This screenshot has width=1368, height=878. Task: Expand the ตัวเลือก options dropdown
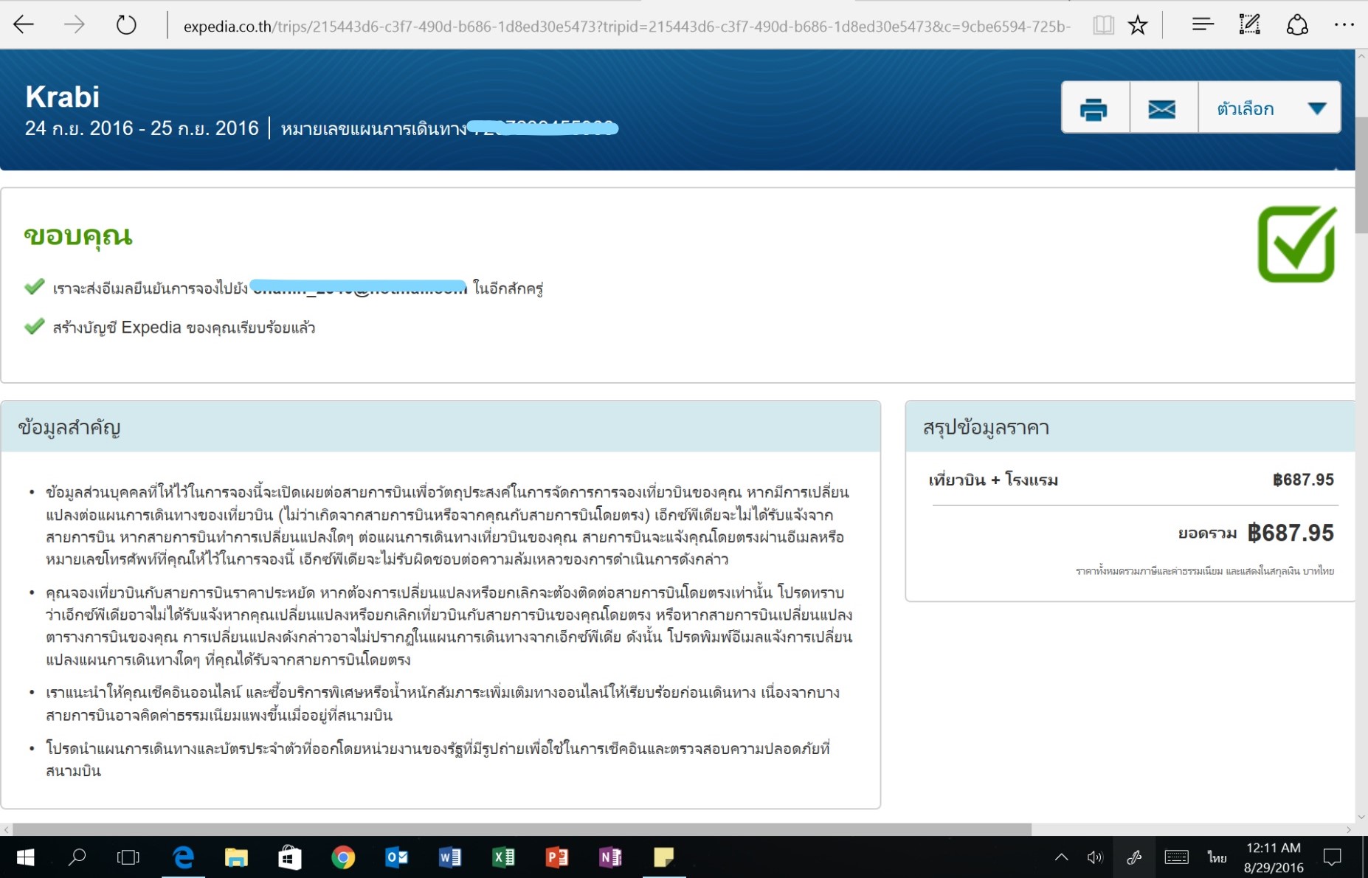point(1270,108)
